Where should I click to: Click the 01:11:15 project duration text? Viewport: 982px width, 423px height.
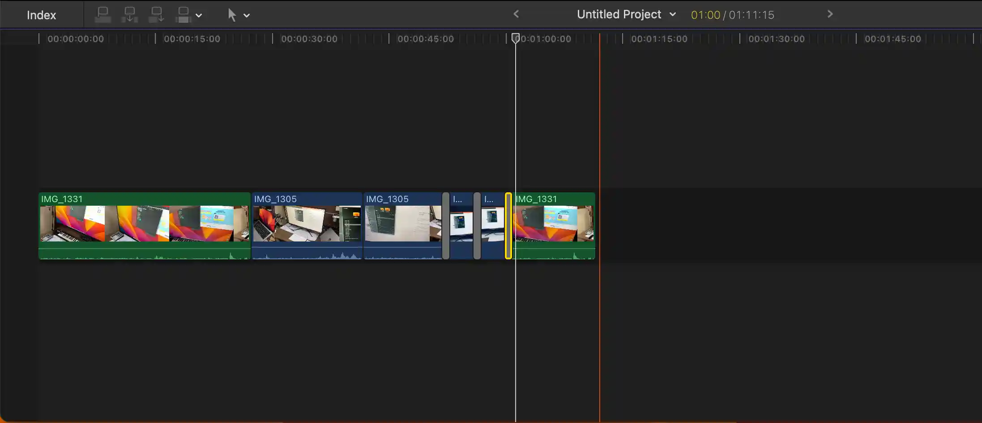tap(751, 15)
